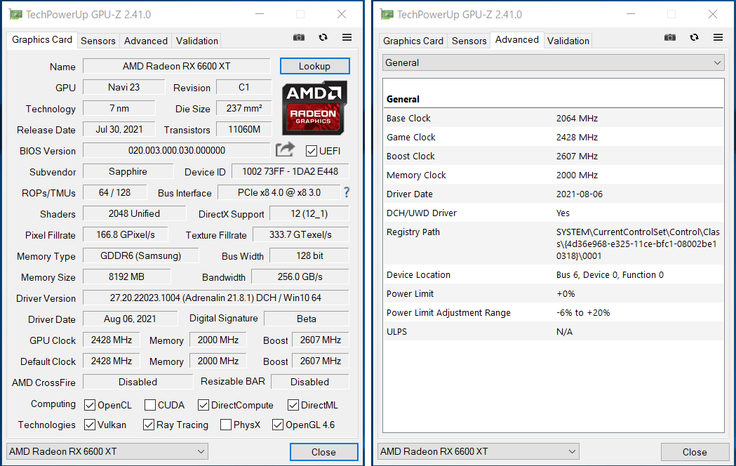This screenshot has width=736, height=466.
Task: Click the Game Clock row in Advanced list
Action: pos(554,137)
